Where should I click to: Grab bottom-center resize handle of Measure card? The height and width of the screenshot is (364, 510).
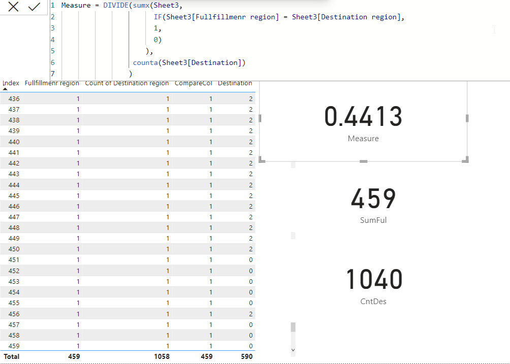(363, 161)
